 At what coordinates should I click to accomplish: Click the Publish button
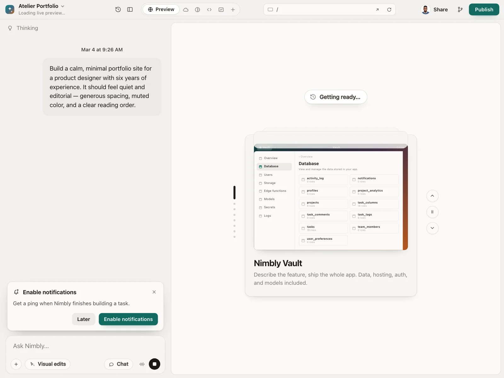[x=484, y=9]
